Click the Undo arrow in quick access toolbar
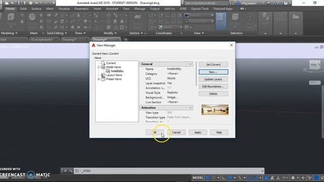This screenshot has width=324, height=182. click(x=36, y=3)
